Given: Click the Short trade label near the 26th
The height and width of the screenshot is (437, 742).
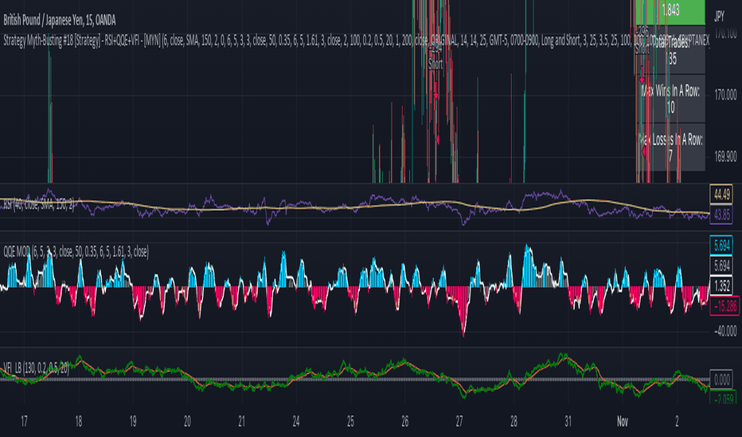Looking at the screenshot, I should 435,64.
